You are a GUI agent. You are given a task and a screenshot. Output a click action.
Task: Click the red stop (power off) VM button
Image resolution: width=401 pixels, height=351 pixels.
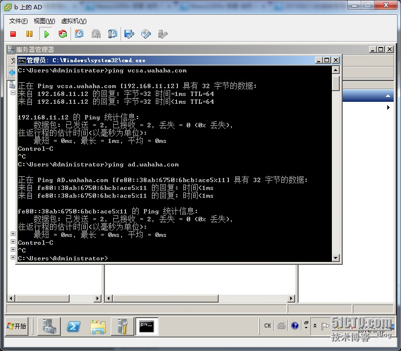pyautogui.click(x=13, y=34)
